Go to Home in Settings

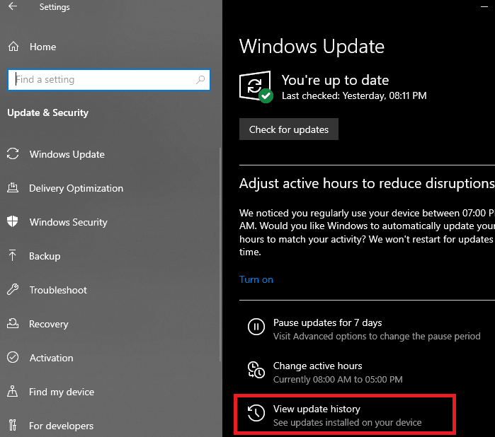[43, 47]
